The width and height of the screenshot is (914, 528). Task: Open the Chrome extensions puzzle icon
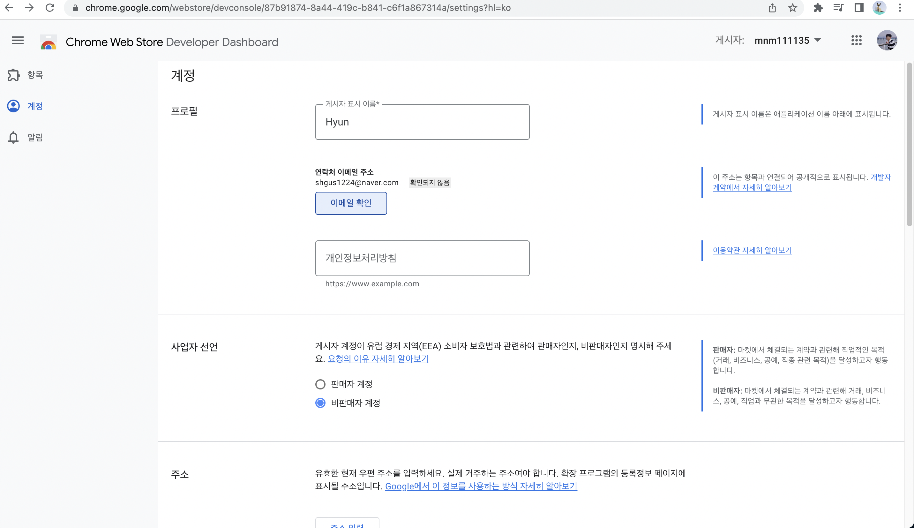(x=818, y=8)
